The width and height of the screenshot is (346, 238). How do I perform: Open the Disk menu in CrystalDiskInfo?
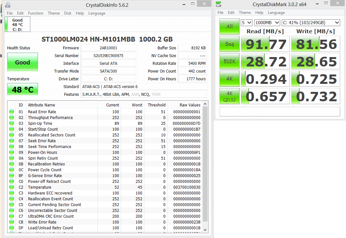68,13
